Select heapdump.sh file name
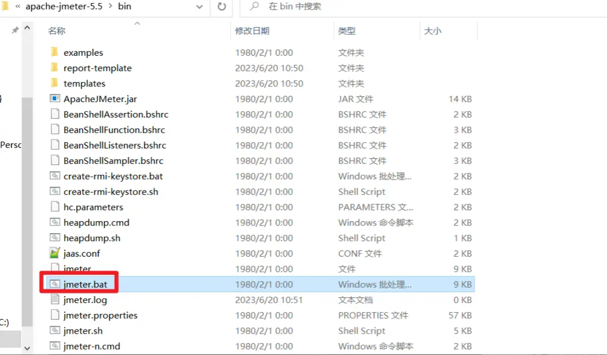 (x=92, y=238)
